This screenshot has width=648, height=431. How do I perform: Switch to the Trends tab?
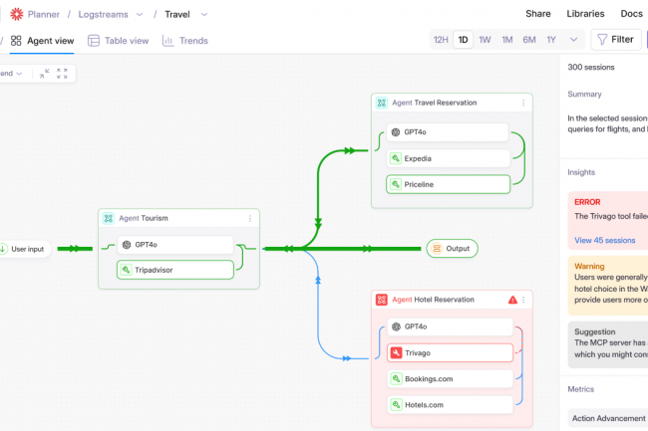(x=185, y=41)
